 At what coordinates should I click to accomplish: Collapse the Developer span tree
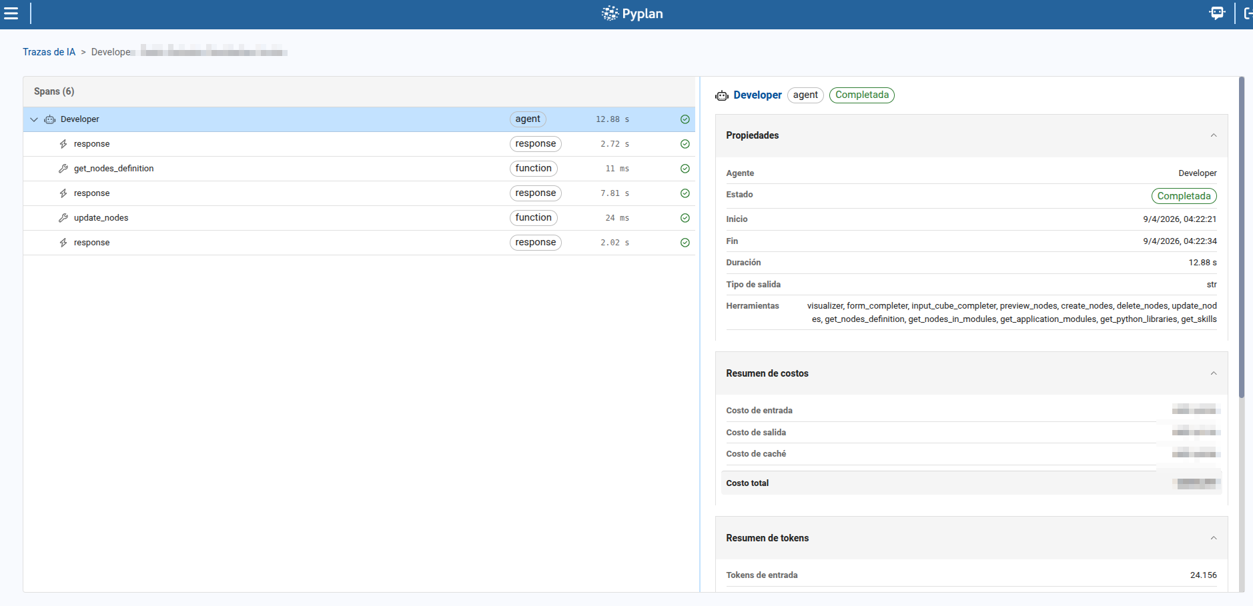click(34, 120)
